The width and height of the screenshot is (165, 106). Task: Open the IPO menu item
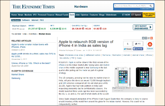[x=35, y=15]
